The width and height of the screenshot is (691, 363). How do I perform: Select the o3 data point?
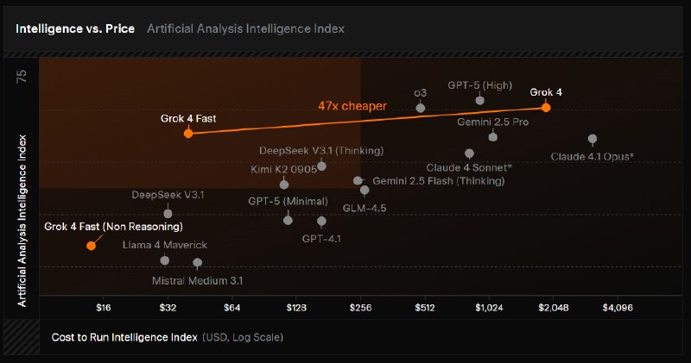click(x=421, y=108)
